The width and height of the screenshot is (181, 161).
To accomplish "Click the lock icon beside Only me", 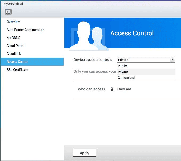I will (112, 89).
